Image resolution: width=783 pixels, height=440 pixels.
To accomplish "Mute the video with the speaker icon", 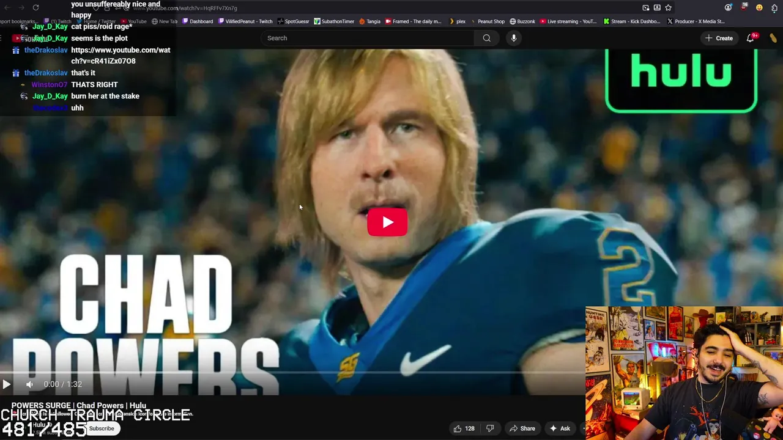I will pyautogui.click(x=29, y=384).
